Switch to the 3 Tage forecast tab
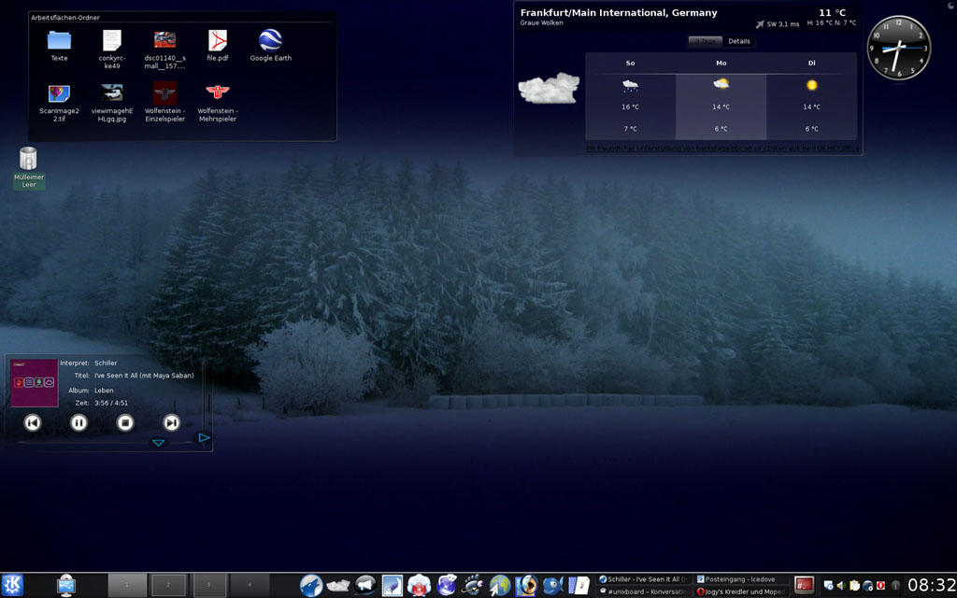 tap(706, 41)
